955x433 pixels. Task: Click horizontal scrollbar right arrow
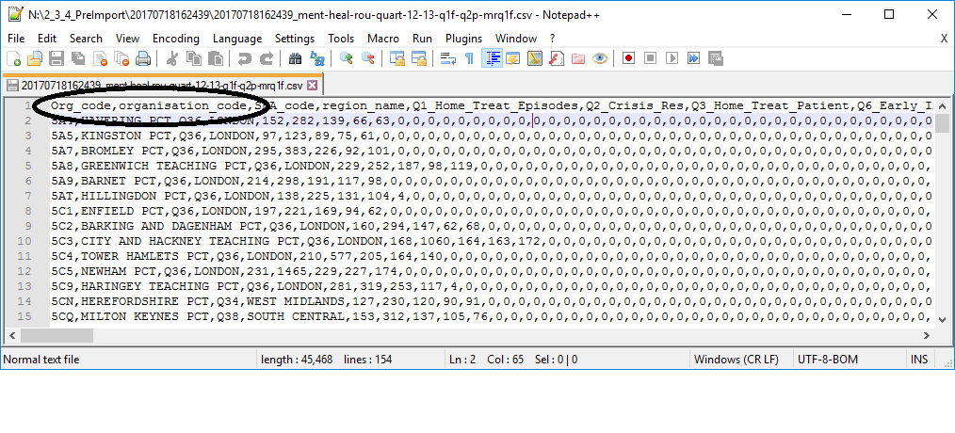click(x=926, y=335)
